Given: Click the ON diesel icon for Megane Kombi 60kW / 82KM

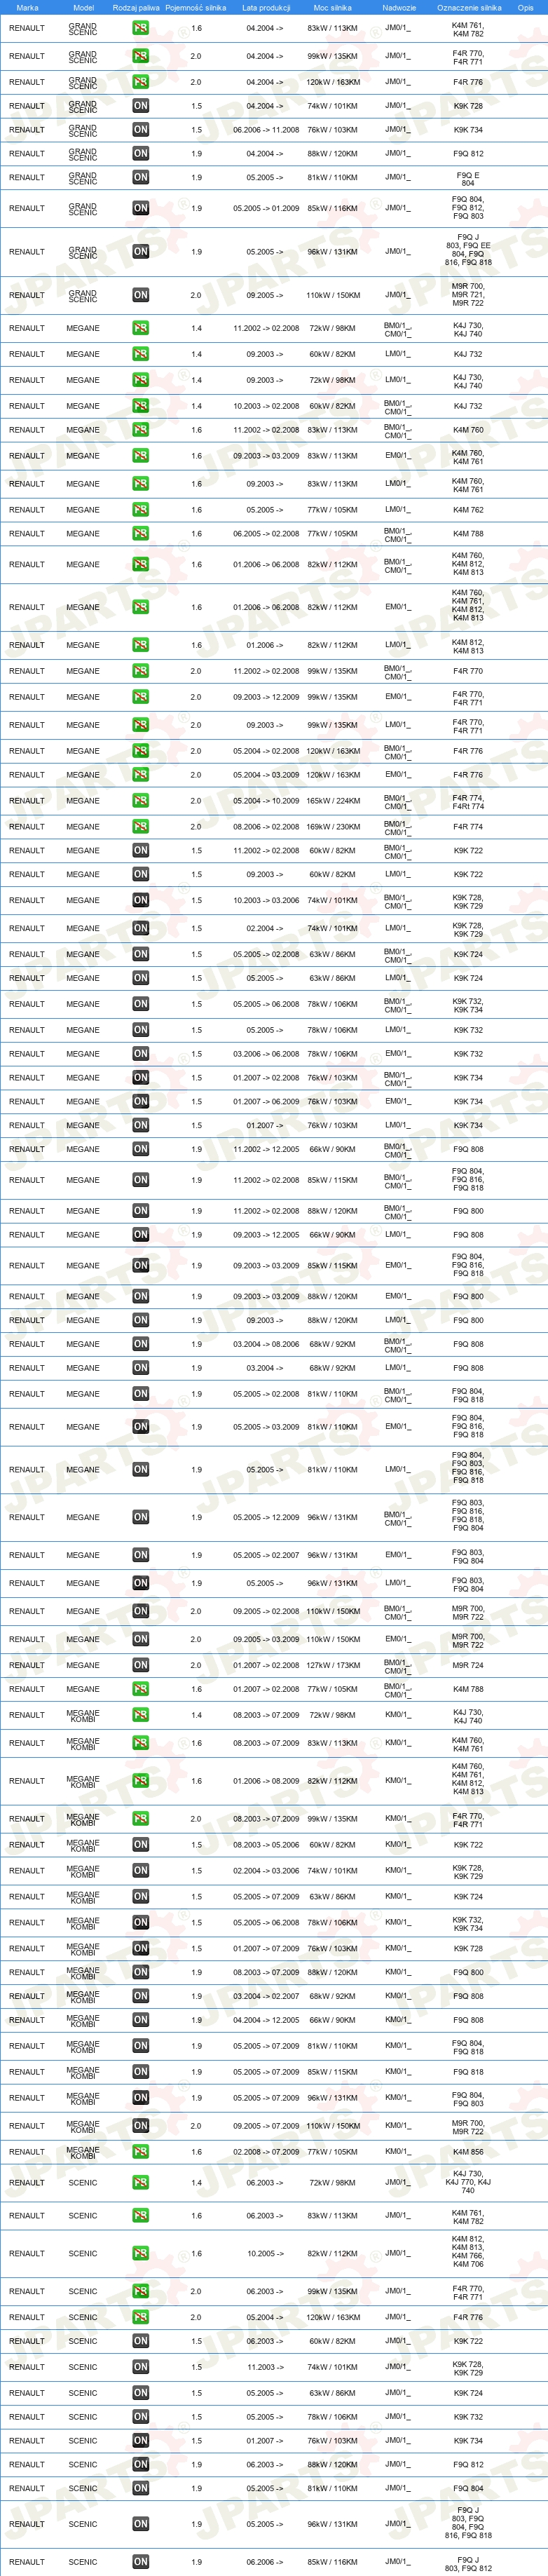Looking at the screenshot, I should point(141,1844).
